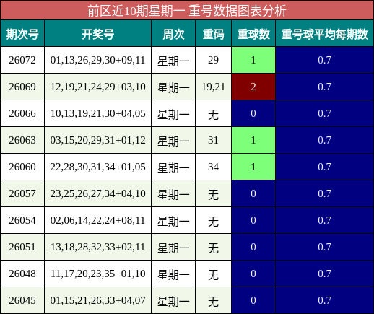Image resolution: width=374 pixels, height=314 pixels.
Task: Click period number 26063
Action: pos(22,140)
